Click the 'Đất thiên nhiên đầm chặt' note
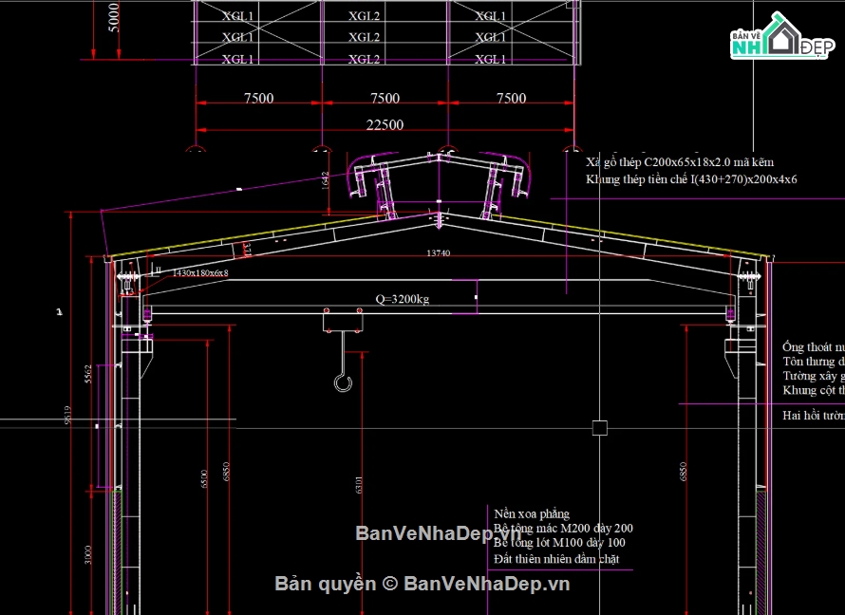Image resolution: width=845 pixels, height=615 pixels. click(x=556, y=559)
